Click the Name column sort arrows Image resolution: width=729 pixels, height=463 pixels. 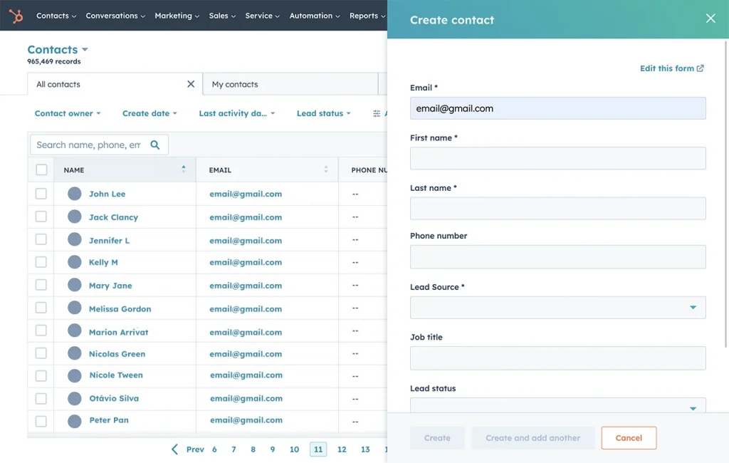click(x=184, y=170)
